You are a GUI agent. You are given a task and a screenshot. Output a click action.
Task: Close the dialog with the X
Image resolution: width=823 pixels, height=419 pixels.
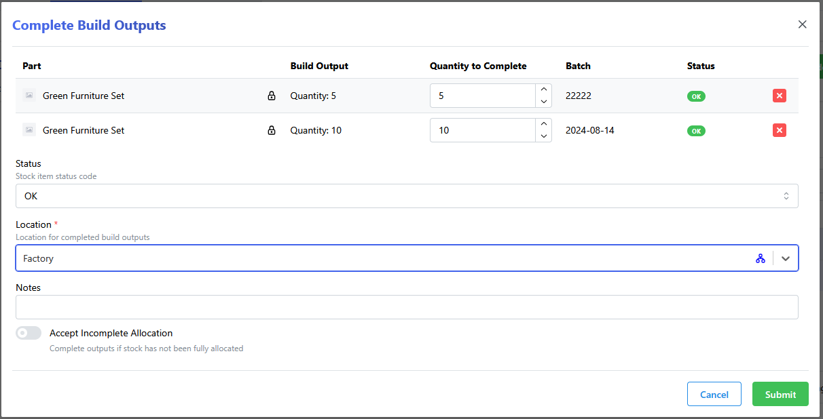pos(802,24)
